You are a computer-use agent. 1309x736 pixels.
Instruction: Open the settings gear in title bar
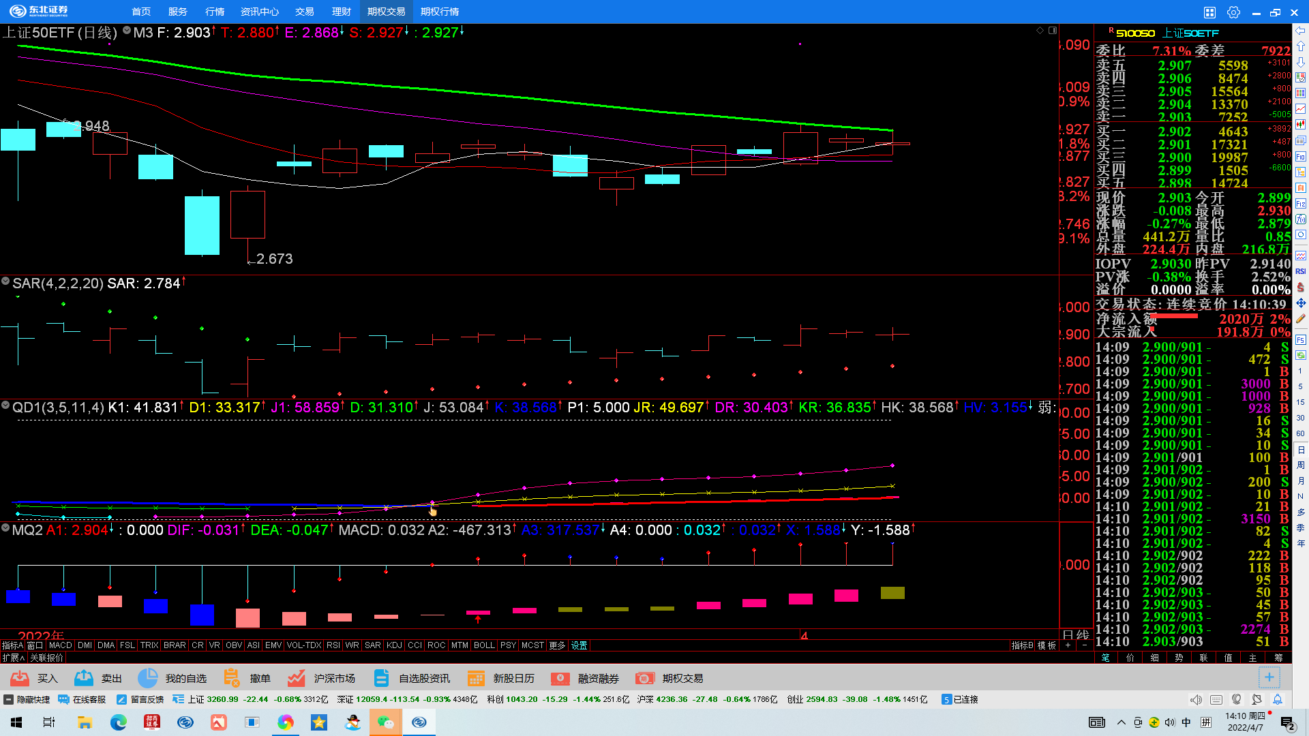point(1233,12)
